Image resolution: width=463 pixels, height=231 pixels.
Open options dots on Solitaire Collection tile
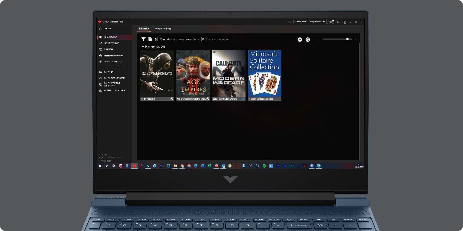coord(250,52)
